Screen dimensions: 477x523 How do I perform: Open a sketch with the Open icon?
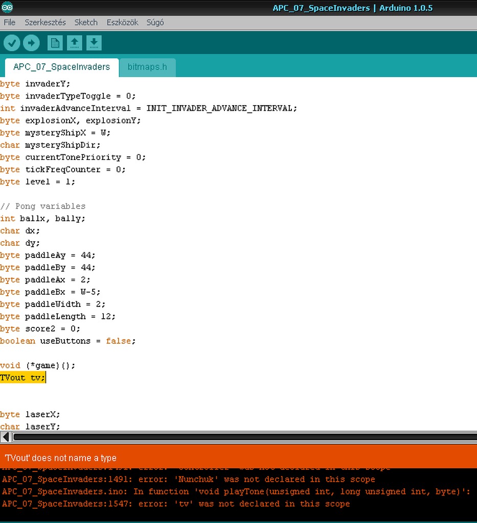point(75,43)
